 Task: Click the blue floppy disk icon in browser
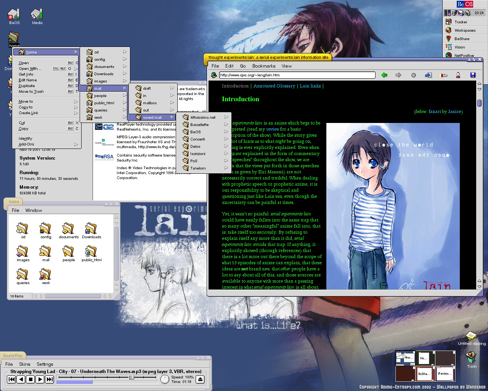click(473, 75)
